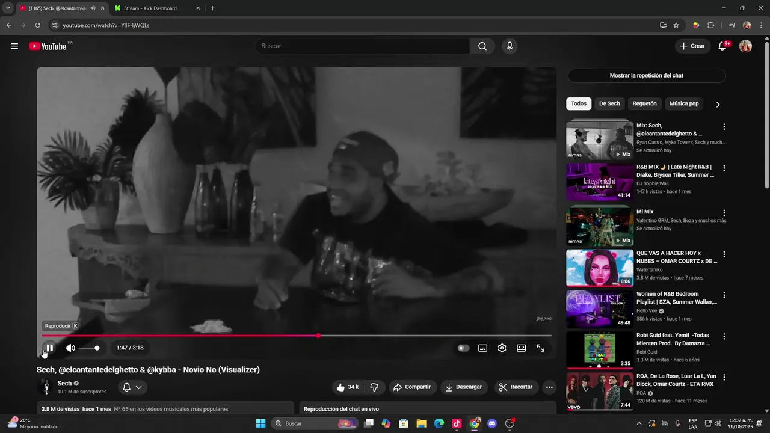Click the Crear create button
Viewport: 770px width, 433px height.
tap(692, 46)
